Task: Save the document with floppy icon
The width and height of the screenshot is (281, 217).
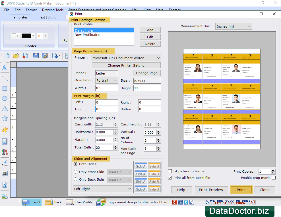Action: [36, 56]
